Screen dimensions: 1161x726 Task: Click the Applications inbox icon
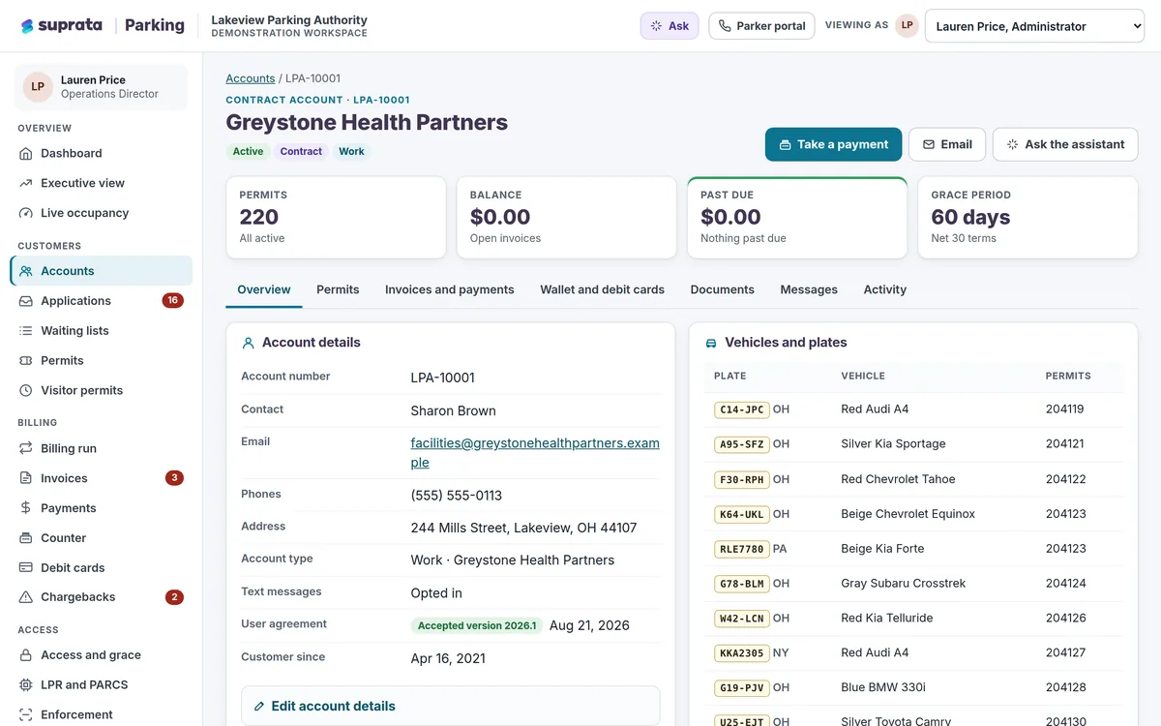point(26,301)
